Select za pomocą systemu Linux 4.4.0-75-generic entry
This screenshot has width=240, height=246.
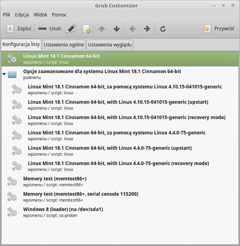click(x=120, y=135)
